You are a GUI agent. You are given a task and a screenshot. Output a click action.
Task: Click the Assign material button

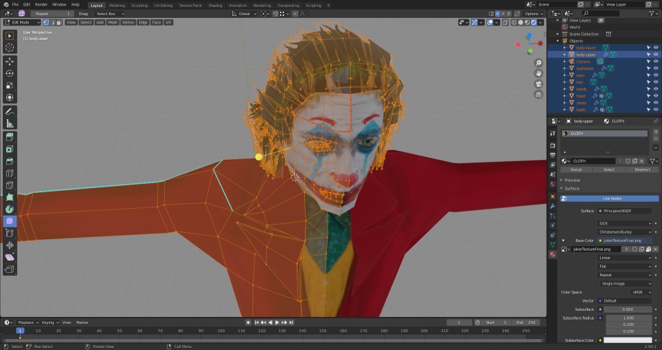[576, 169]
